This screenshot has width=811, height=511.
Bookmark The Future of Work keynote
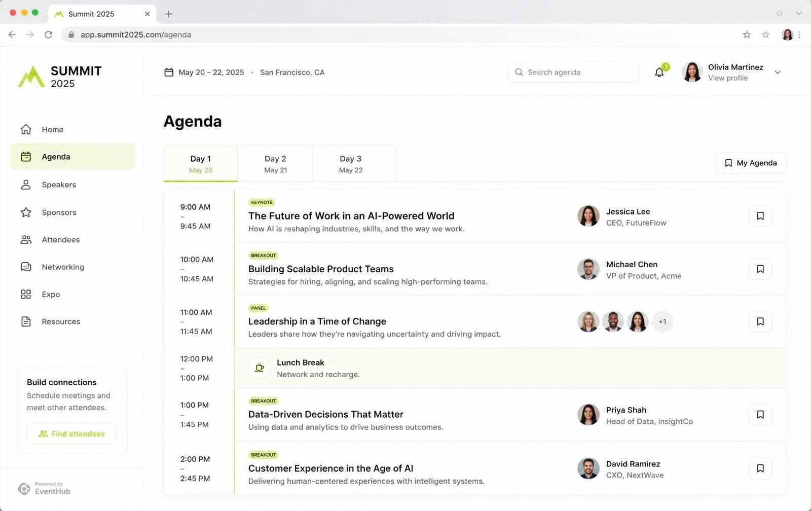[760, 216]
